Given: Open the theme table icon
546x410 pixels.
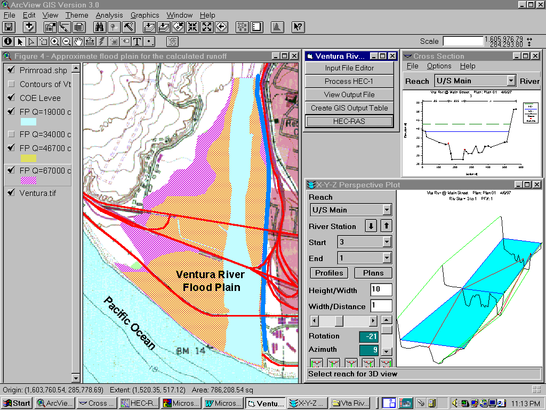Looking at the screenshot, I should point(79,27).
